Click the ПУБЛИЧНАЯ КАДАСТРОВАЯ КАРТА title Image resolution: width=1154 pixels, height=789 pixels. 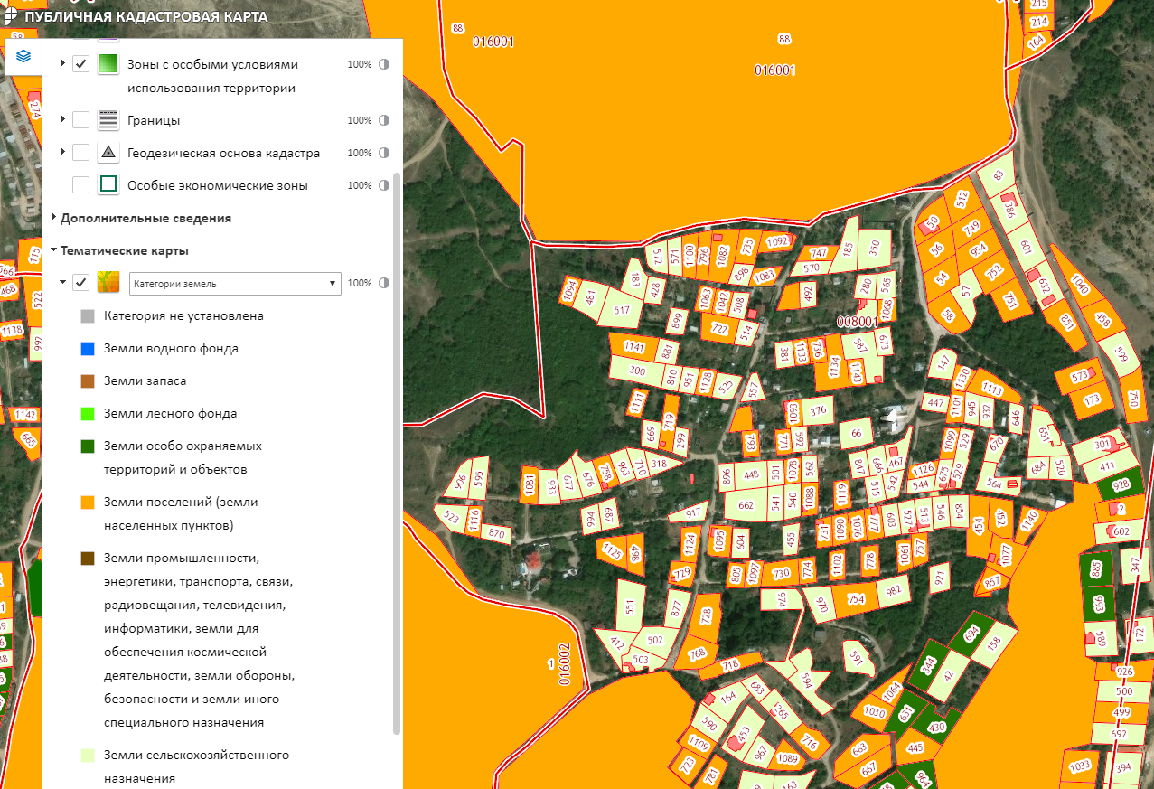(146, 16)
